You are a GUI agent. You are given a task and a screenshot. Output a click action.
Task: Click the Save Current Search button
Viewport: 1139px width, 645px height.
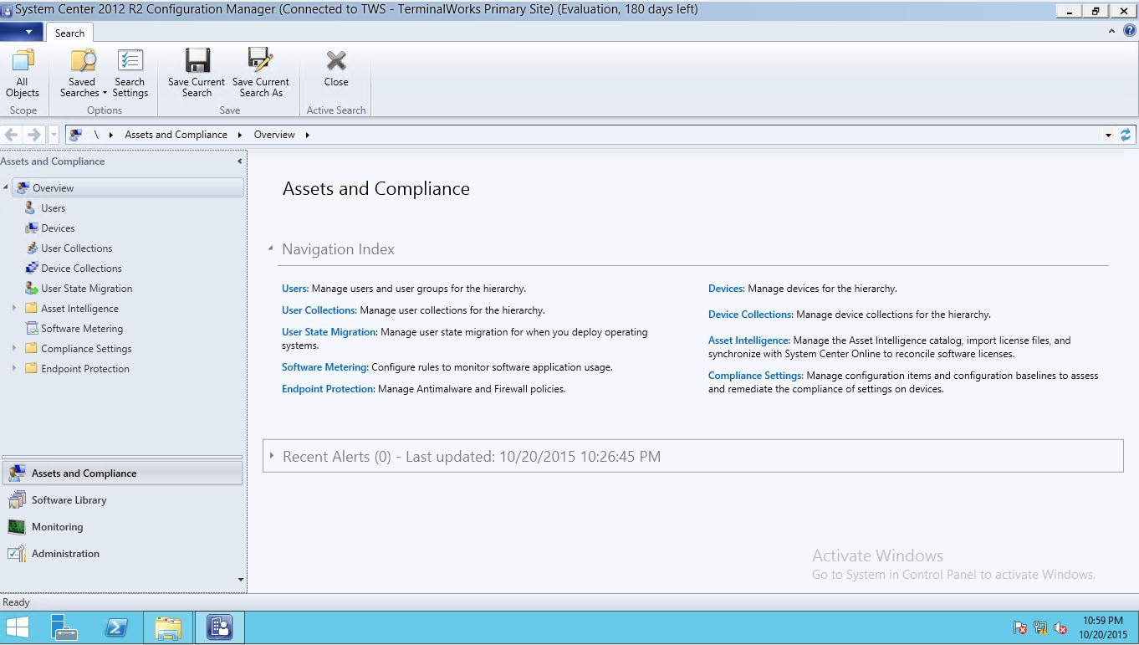[197, 74]
